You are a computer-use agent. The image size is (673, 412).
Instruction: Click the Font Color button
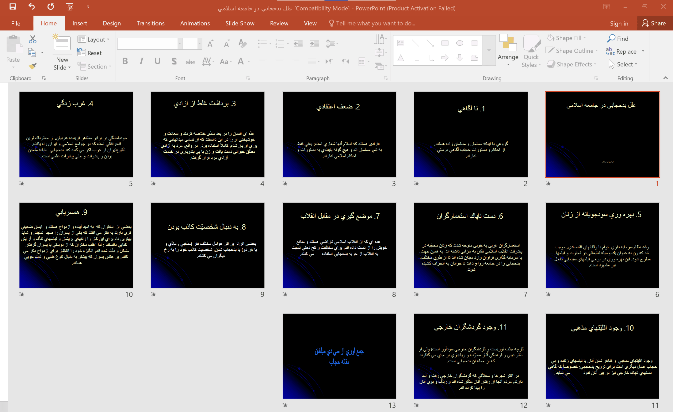click(x=241, y=61)
